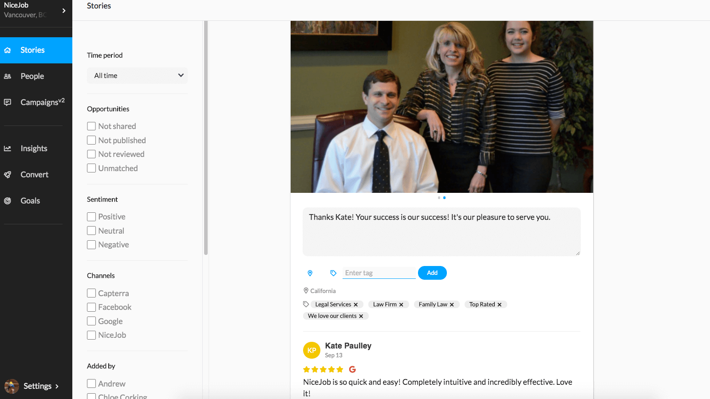This screenshot has width=710, height=399.
Task: Click inside the Enter tag field
Action: pyautogui.click(x=379, y=273)
